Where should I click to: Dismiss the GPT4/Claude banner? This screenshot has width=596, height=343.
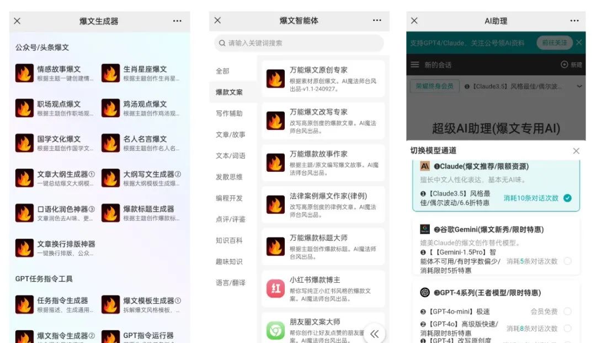pyautogui.click(x=579, y=42)
